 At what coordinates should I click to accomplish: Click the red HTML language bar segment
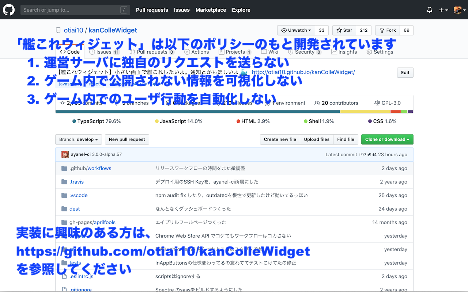(396, 112)
